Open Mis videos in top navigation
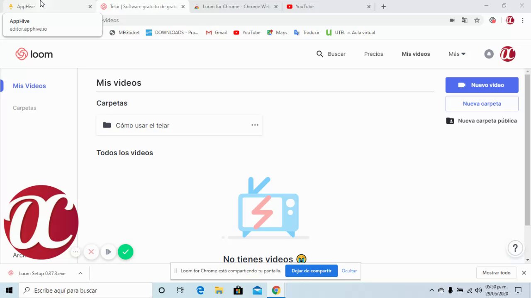This screenshot has width=531, height=298. [416, 54]
